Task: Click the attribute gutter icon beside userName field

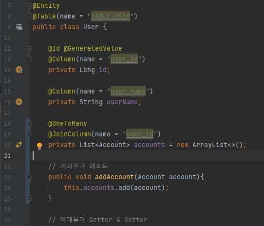Action: (19, 102)
